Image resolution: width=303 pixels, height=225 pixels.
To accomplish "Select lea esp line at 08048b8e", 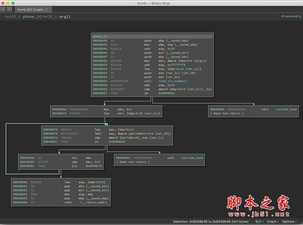I will 61,182.
